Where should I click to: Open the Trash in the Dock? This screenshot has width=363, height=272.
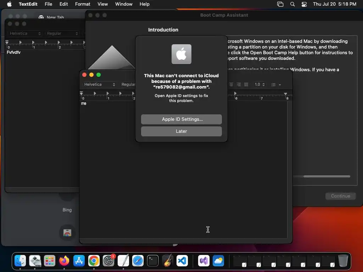pyautogui.click(x=343, y=261)
